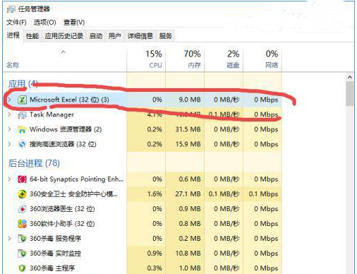This screenshot has height=274, width=357.
Task: Select the 64-bit Synaptics Pointing Enh... row
Action: (x=143, y=179)
